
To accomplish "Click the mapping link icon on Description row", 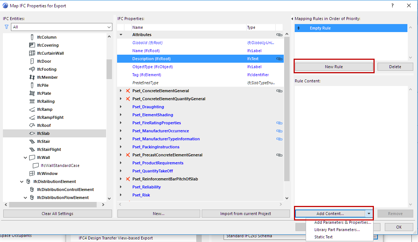I will pos(279,59).
